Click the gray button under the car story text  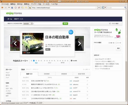tap(48, 49)
